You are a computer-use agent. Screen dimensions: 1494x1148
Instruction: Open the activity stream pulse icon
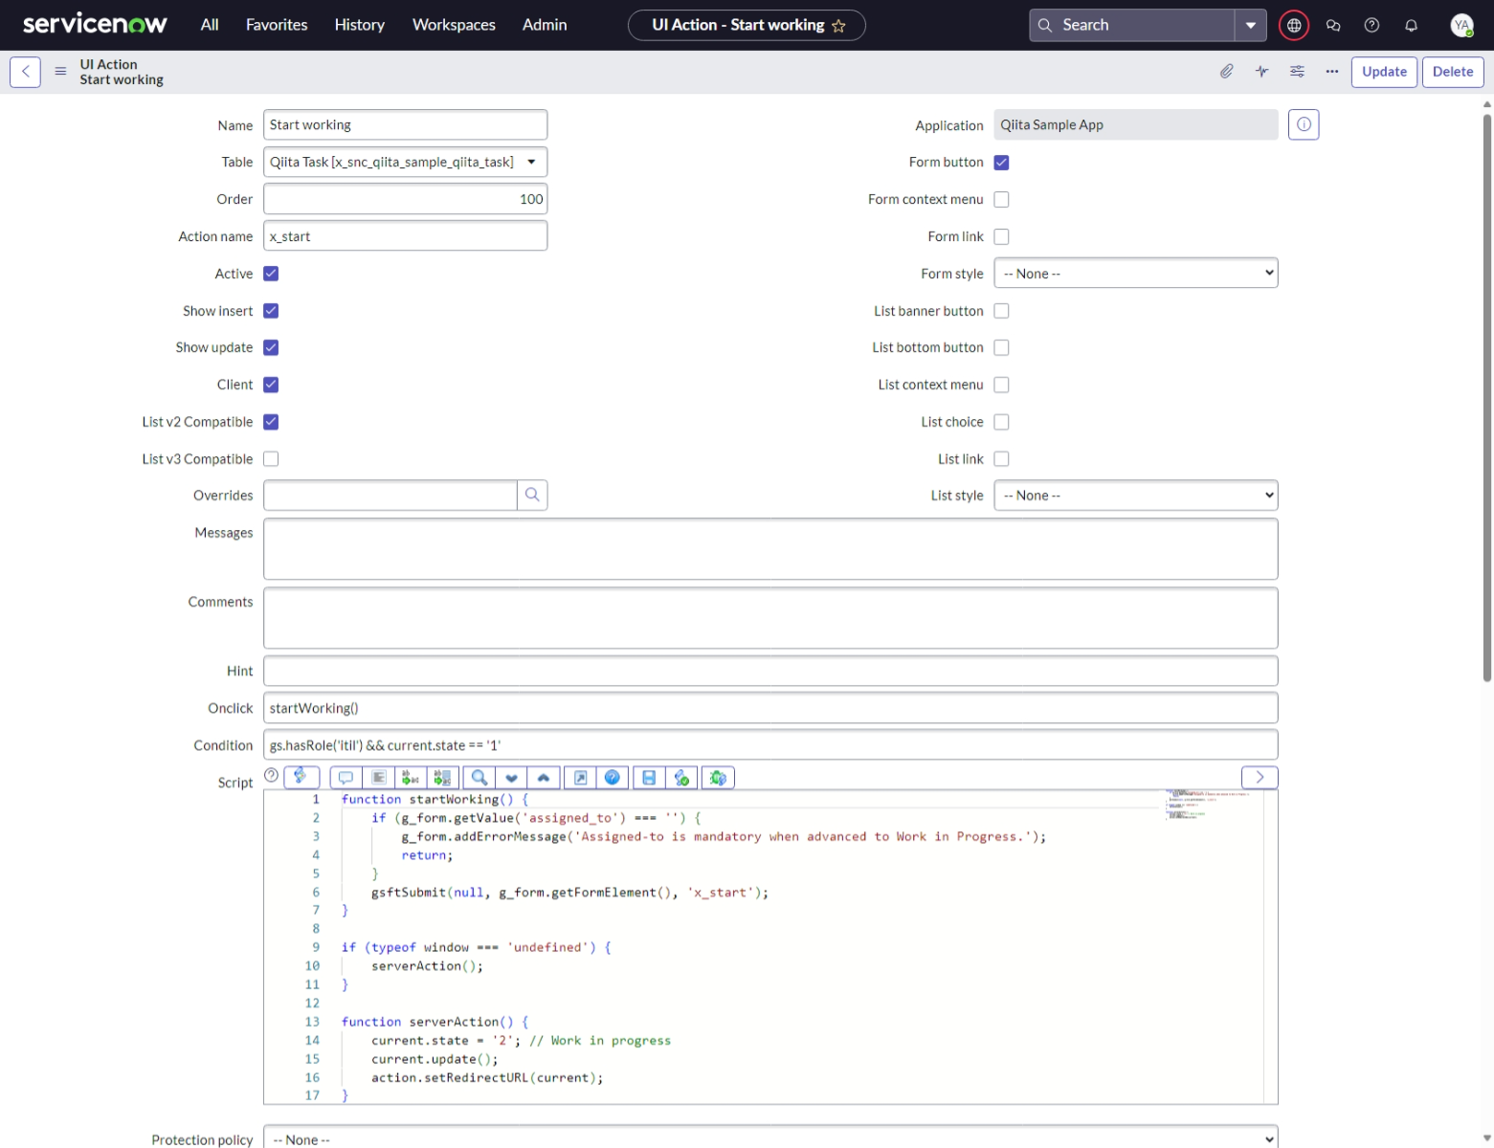1262,72
